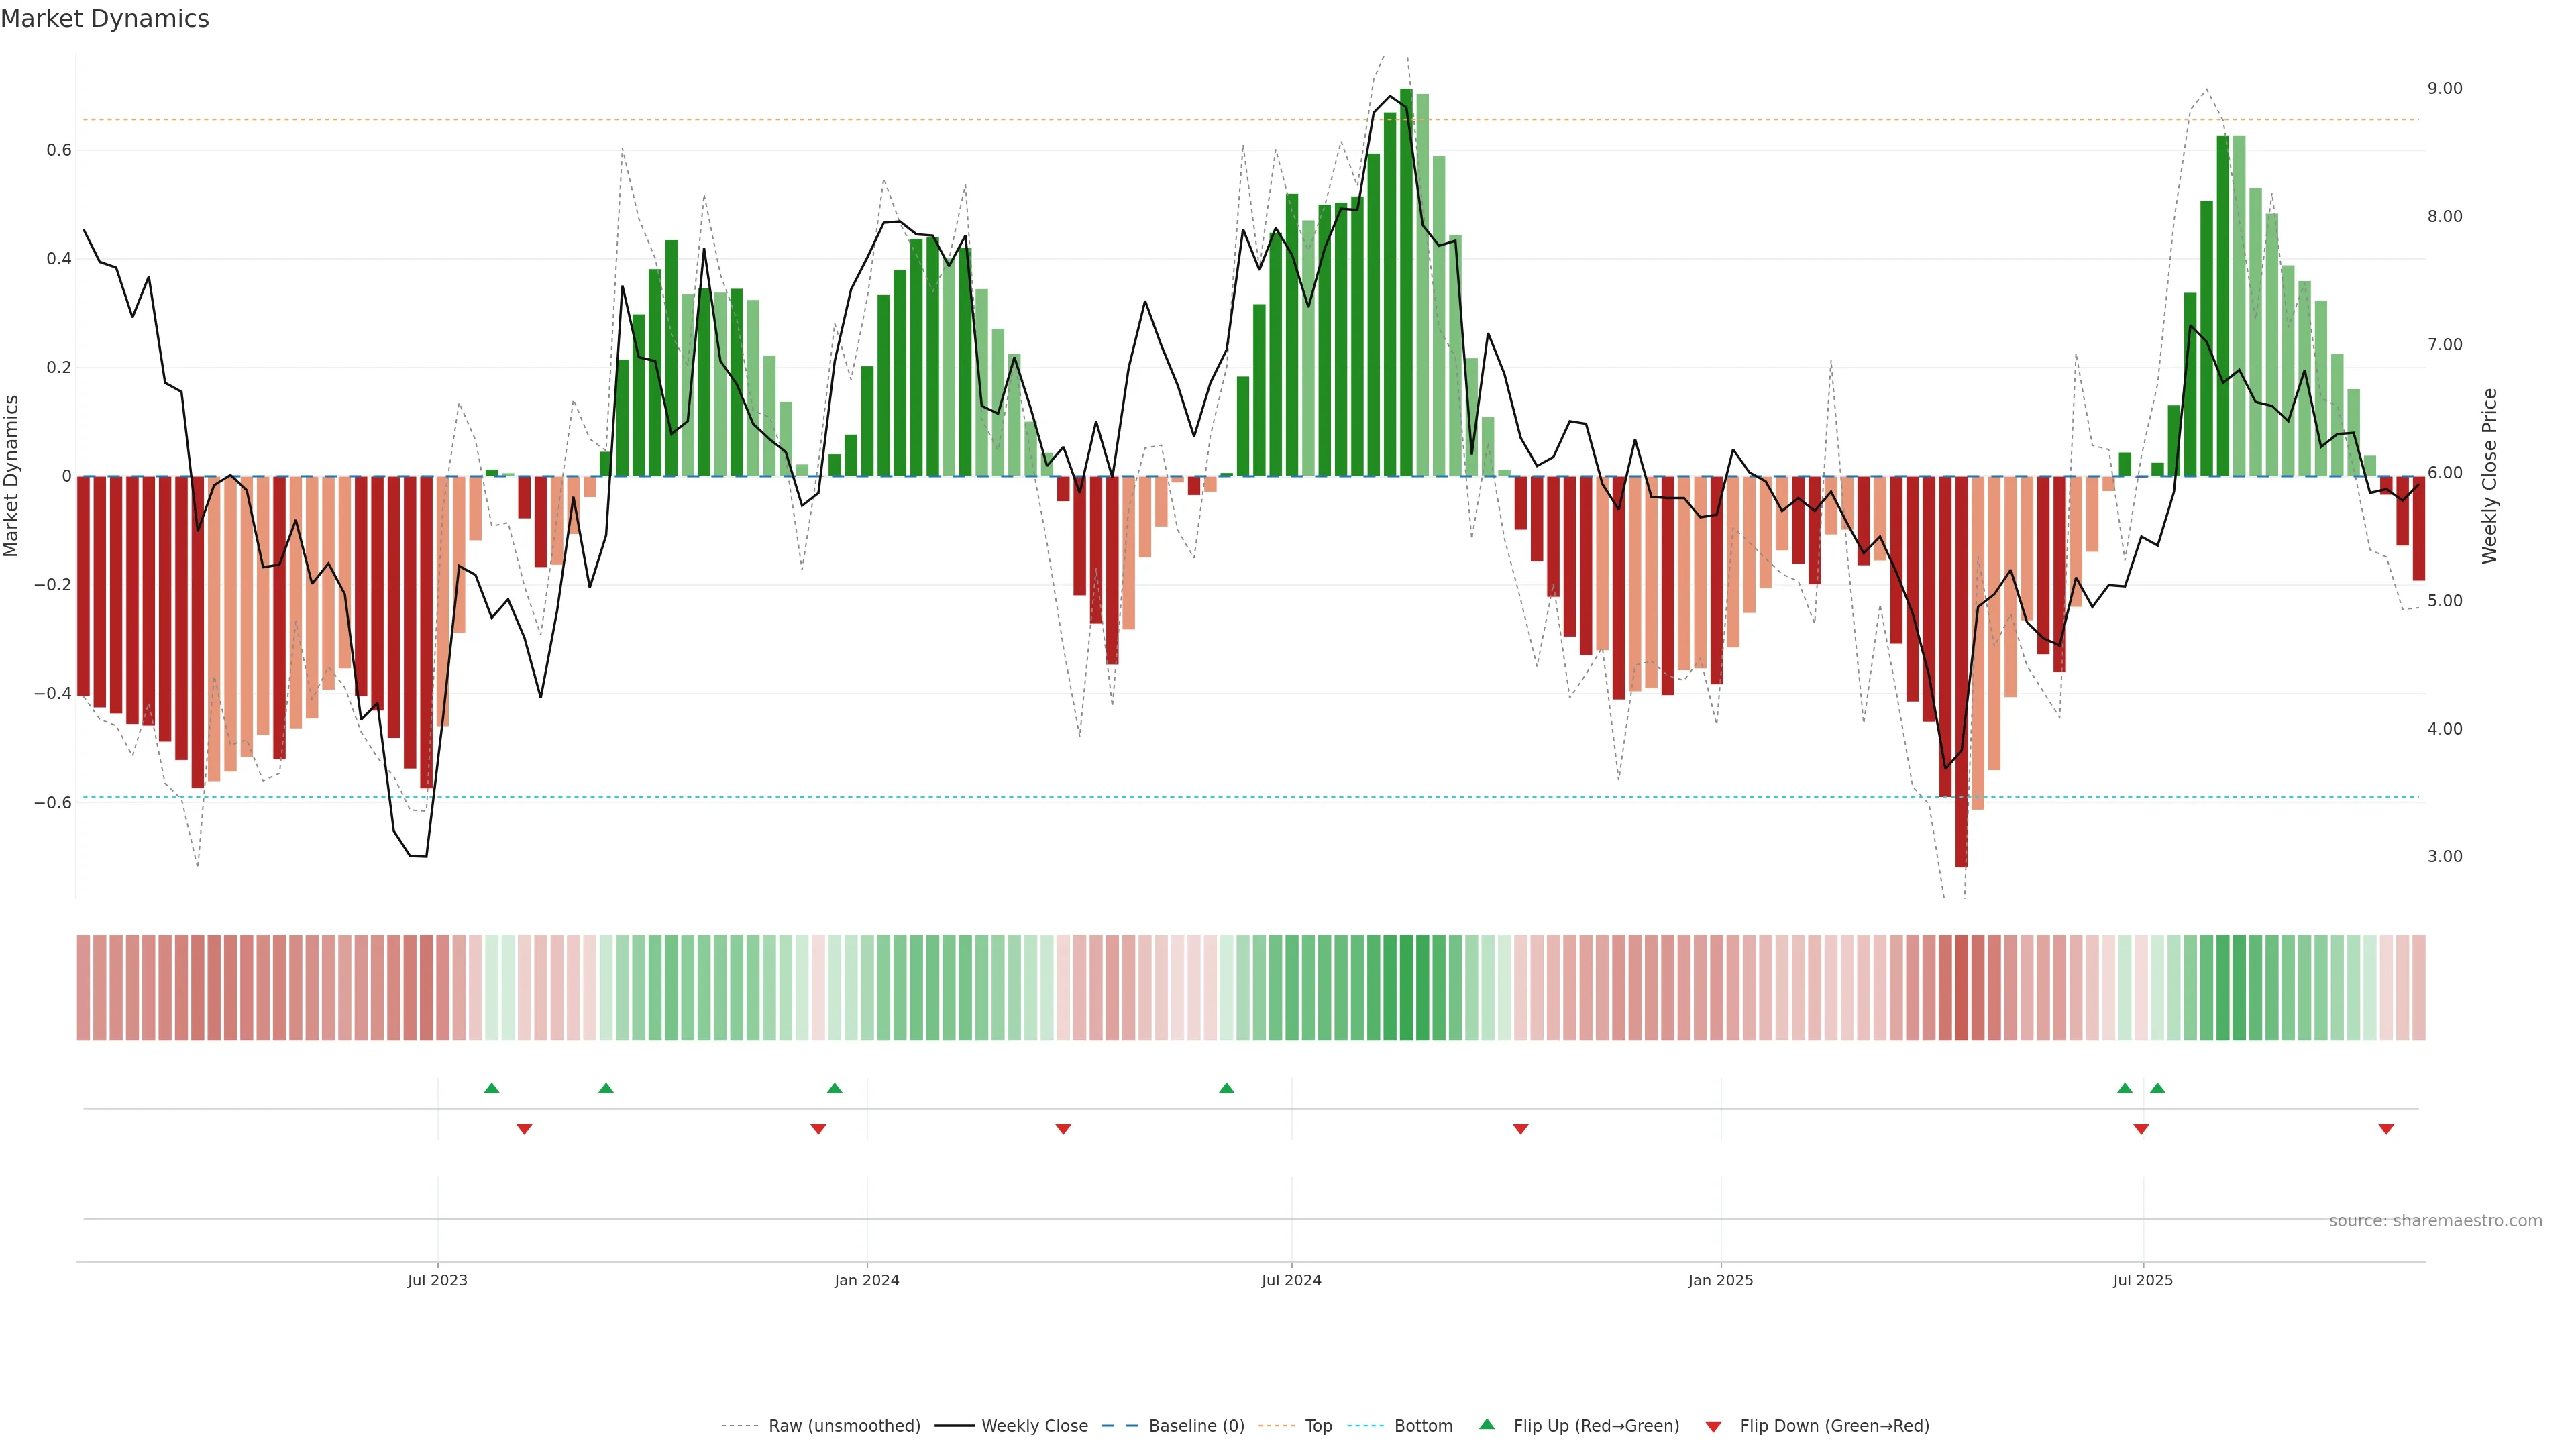Click the leftmost green Flip Up triangle marker
The height and width of the screenshot is (1449, 2576).
(491, 1088)
